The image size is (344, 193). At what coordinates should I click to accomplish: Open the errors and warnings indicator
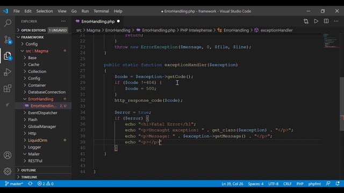click(x=45, y=183)
